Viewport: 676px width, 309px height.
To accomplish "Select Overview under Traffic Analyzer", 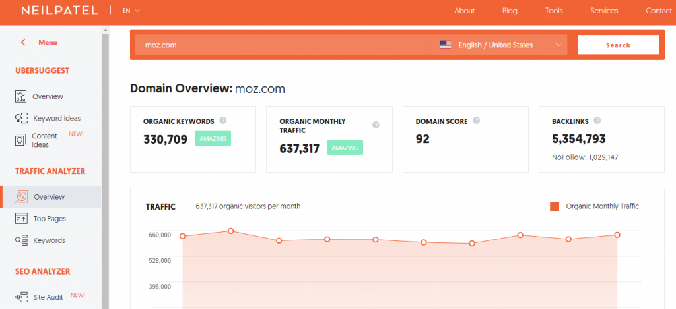I will pos(49,197).
